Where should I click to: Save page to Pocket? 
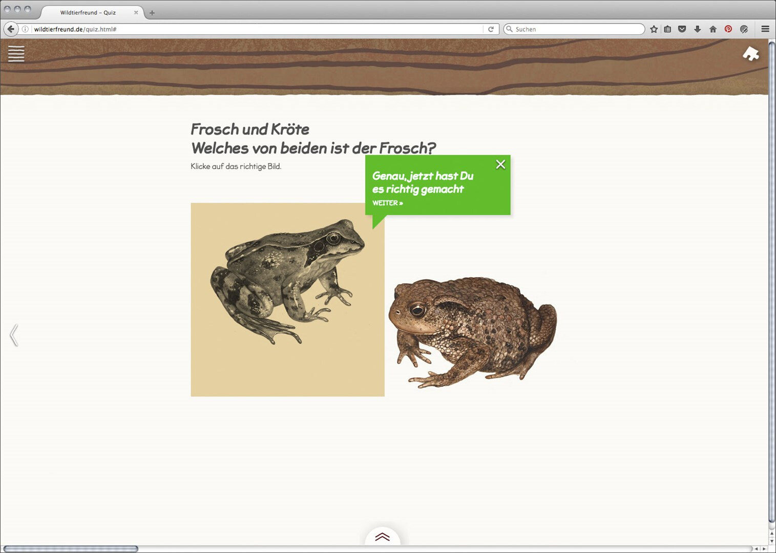(x=682, y=29)
